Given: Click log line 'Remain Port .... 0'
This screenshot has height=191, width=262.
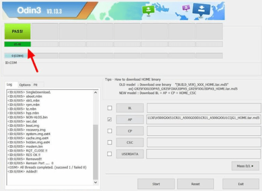Looking at the screenshot, I should [x=31, y=163].
